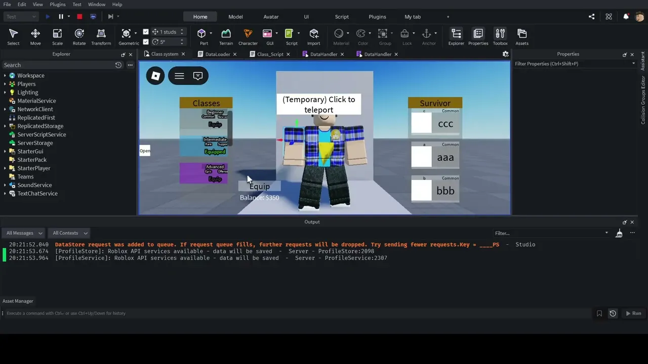
Task: Open the Color tool
Action: [362, 37]
